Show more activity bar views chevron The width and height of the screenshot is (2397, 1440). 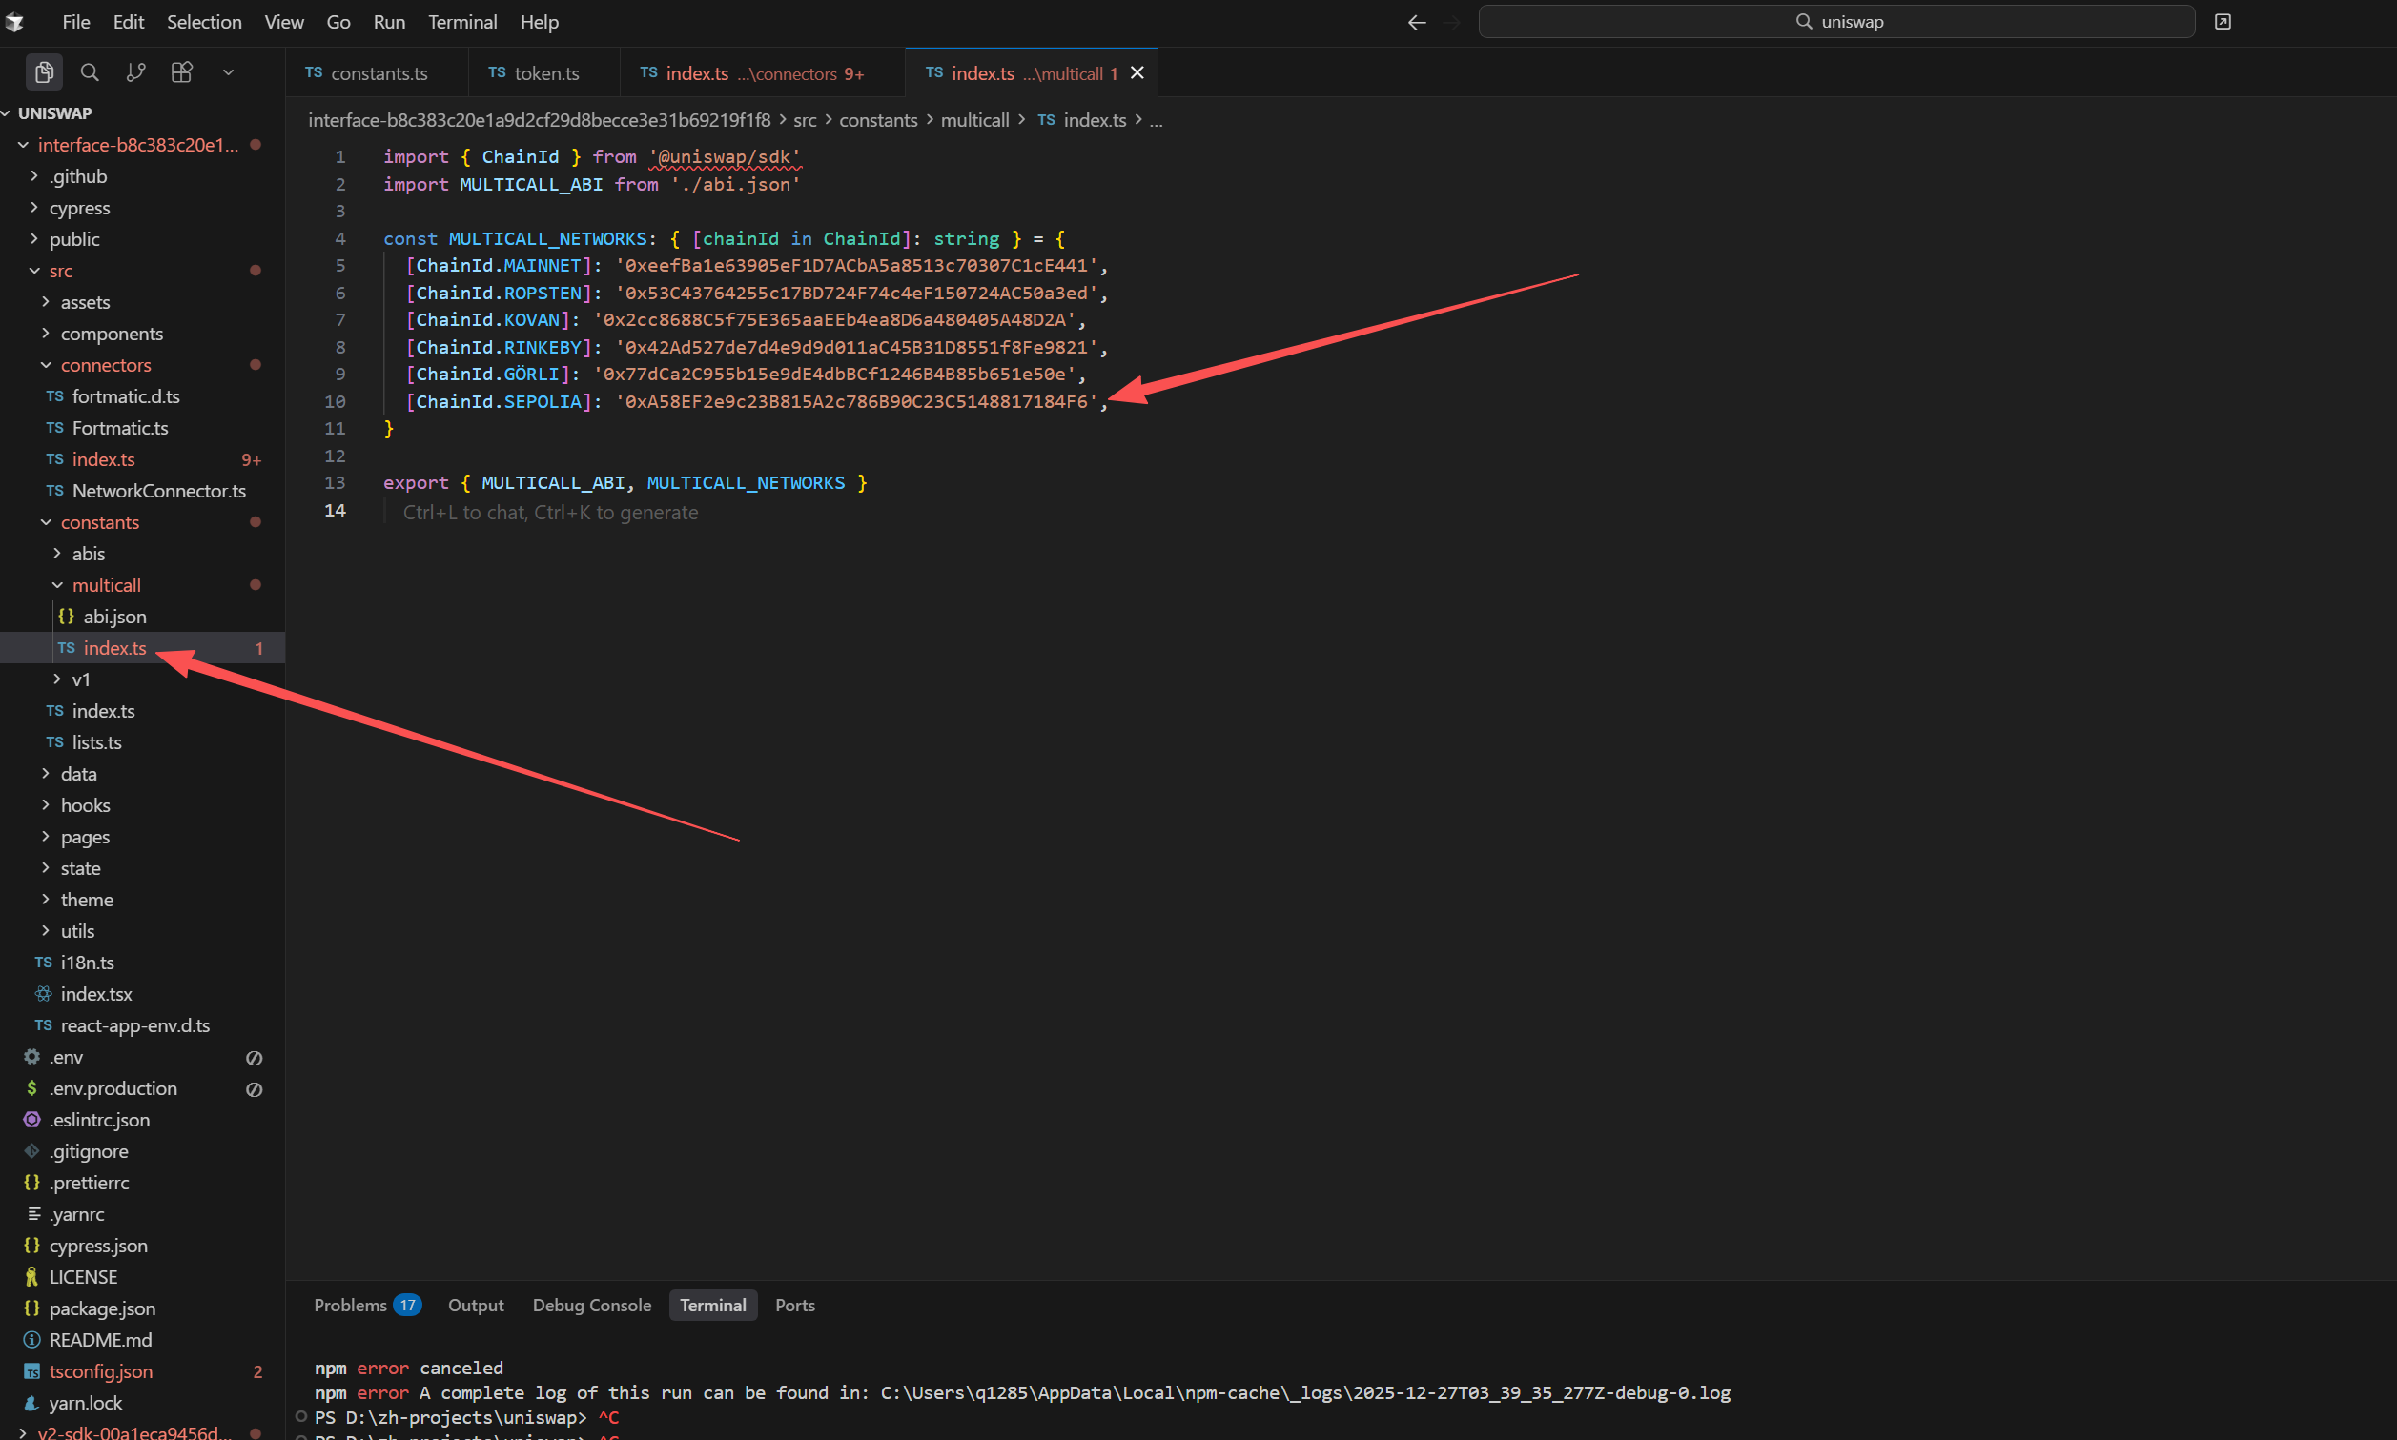(228, 71)
